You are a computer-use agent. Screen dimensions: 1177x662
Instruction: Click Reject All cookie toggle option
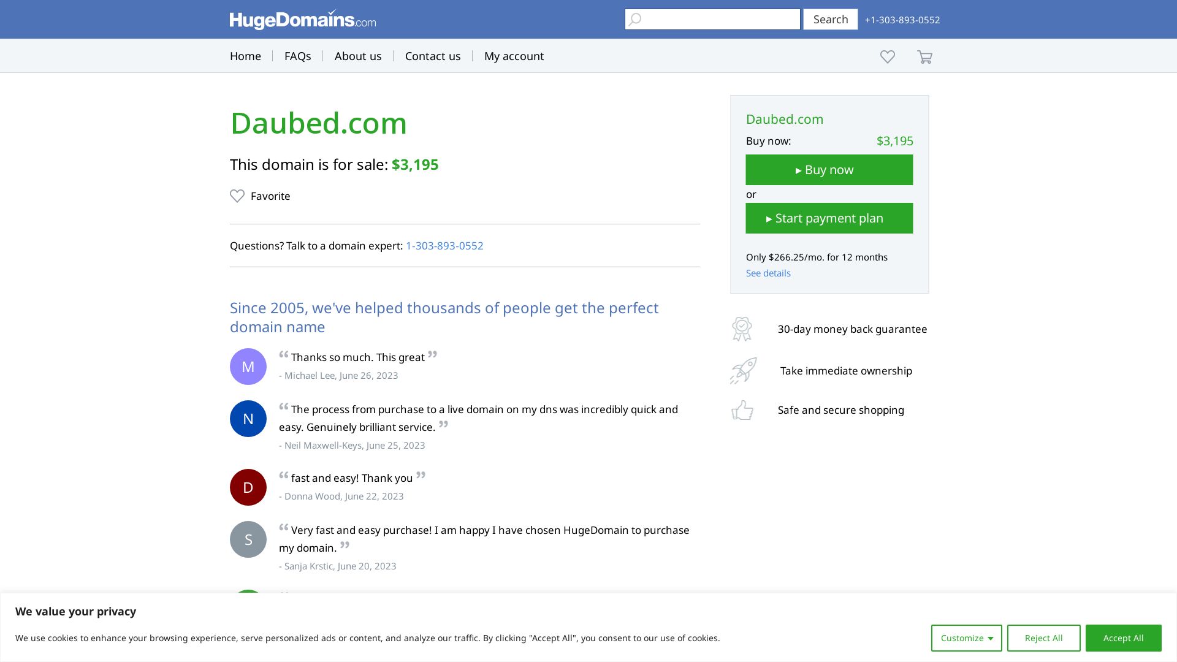[x=1043, y=637]
